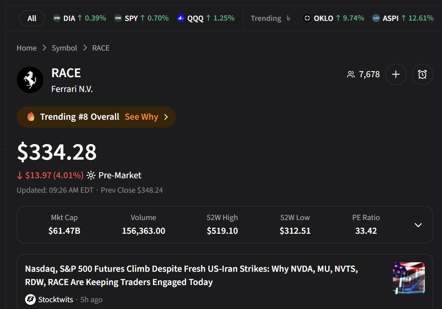Click the watchers people icon
Viewport: 442px width, 309px height.
click(x=351, y=74)
